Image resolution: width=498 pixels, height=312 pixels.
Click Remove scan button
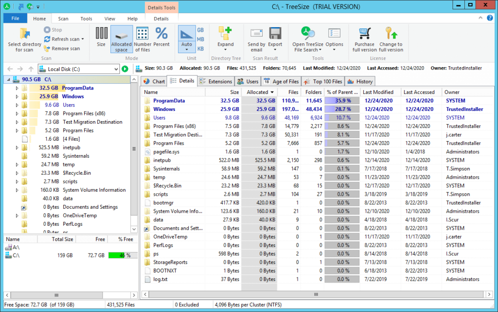[x=62, y=49]
